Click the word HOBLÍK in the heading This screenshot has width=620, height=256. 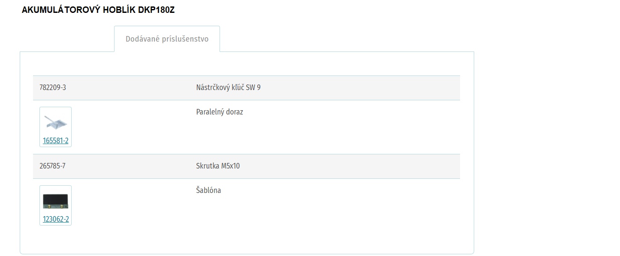click(x=120, y=10)
